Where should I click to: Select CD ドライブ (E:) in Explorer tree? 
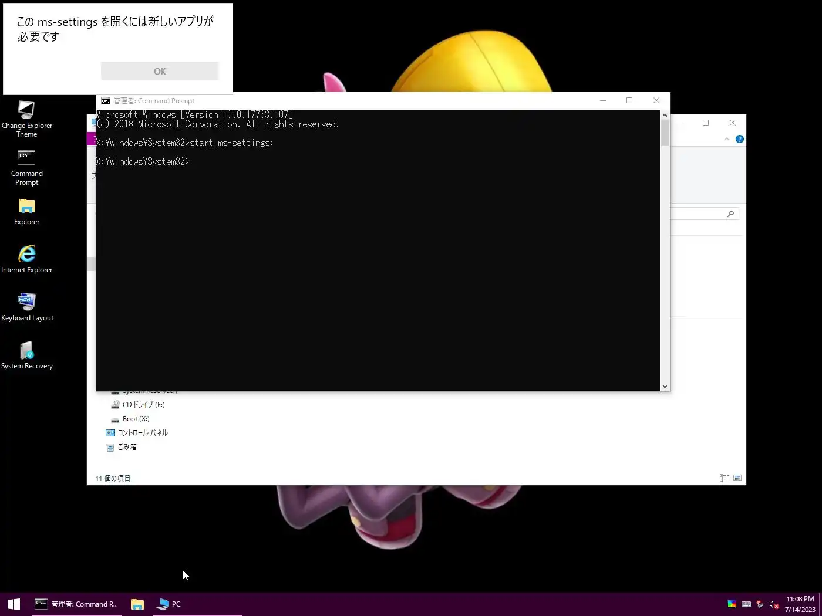138,404
